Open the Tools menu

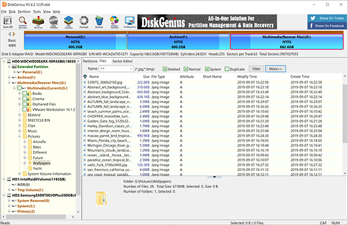[37, 12]
